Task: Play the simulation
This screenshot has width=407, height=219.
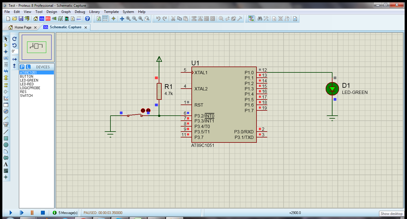Action: tap(11, 213)
